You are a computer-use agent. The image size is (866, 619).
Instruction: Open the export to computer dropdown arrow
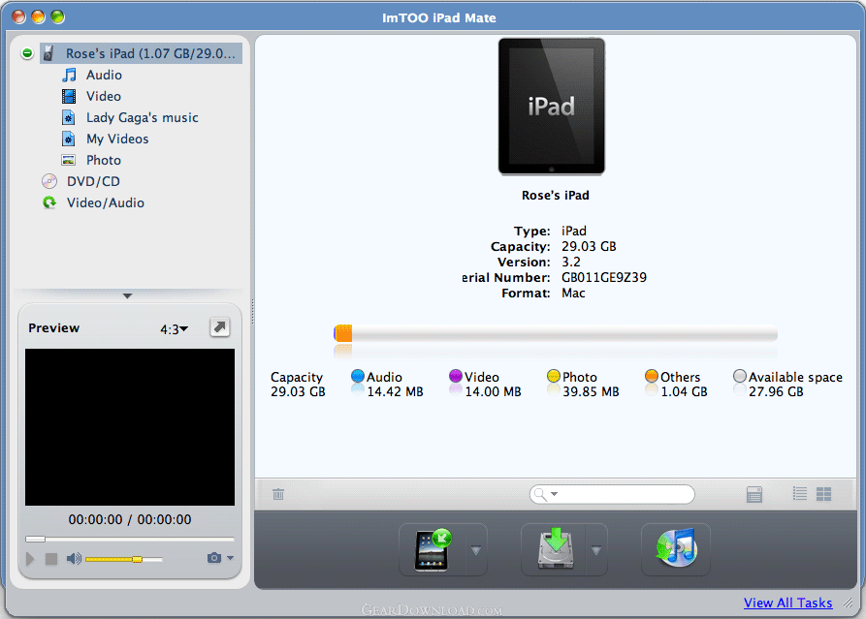tap(596, 550)
